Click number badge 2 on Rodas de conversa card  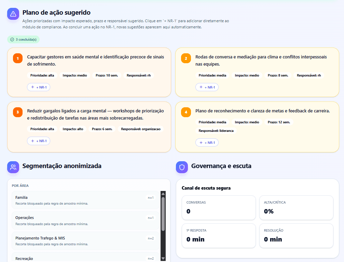tap(186, 58)
